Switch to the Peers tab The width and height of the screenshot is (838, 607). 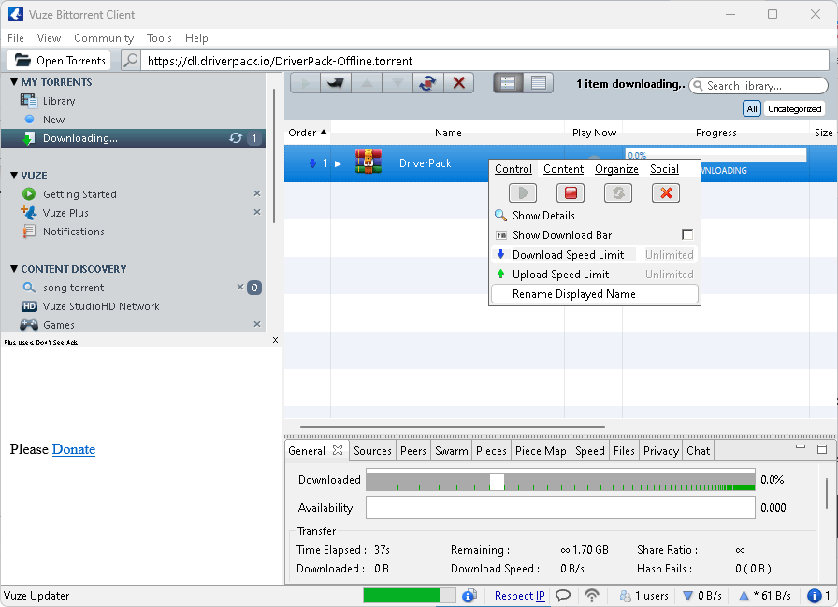[x=413, y=451]
